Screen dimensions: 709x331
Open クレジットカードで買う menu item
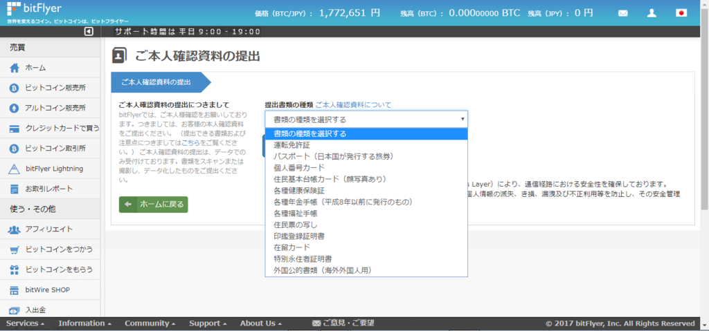(50, 129)
